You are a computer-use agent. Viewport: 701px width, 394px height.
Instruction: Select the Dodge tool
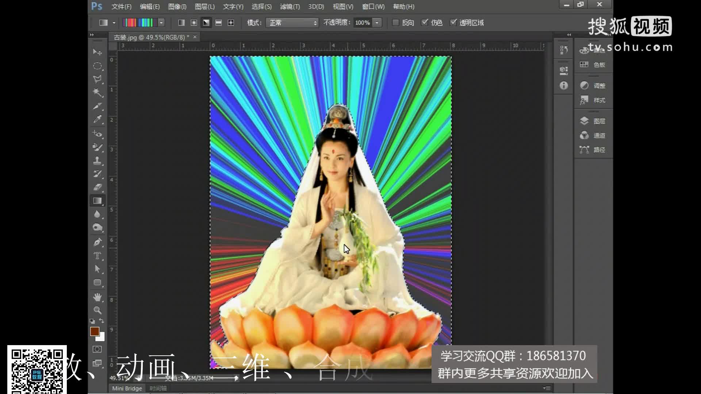(97, 228)
